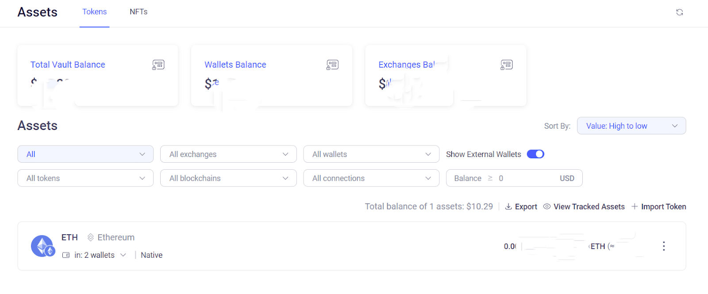This screenshot has width=708, height=294.
Task: Open the All tokens dropdown
Action: (85, 178)
